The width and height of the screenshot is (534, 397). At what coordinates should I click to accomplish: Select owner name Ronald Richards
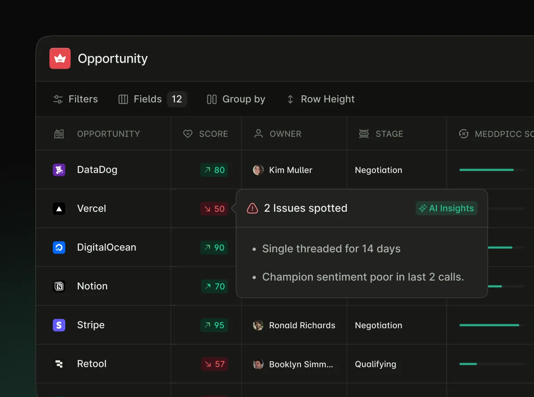(x=302, y=325)
